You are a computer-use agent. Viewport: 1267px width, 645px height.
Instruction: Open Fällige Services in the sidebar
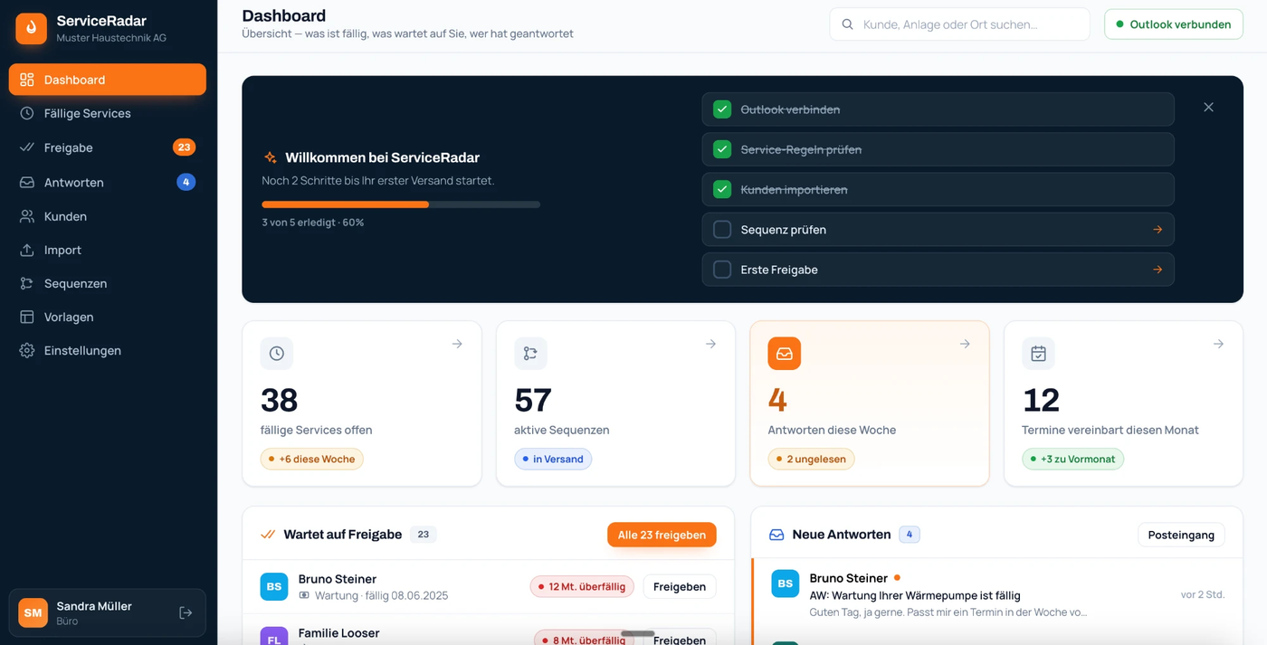108,113
